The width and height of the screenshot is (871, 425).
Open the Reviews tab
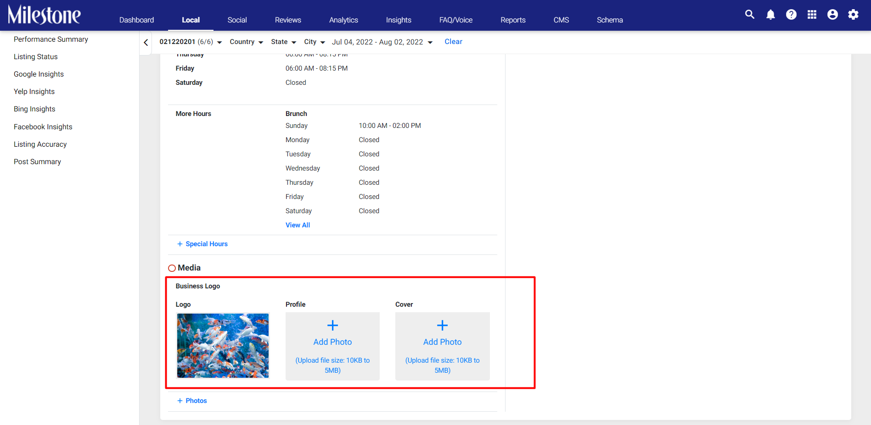[288, 20]
